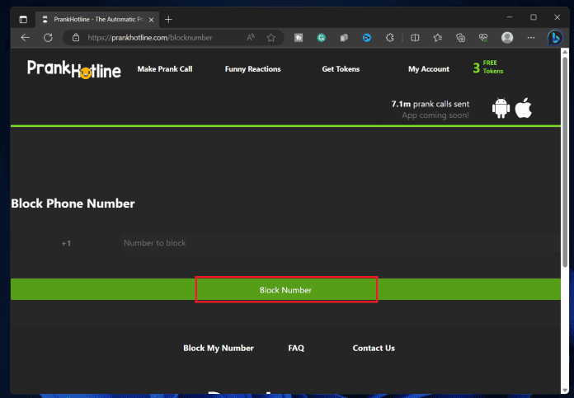
Task: Go to Funny Reactions in navigation
Action: click(x=252, y=69)
